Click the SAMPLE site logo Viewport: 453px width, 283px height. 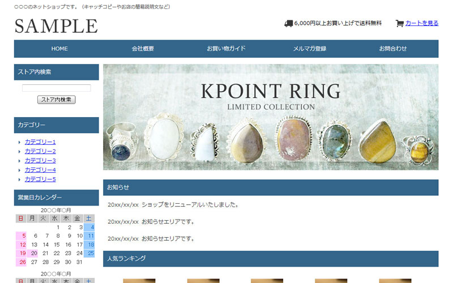pyautogui.click(x=56, y=26)
